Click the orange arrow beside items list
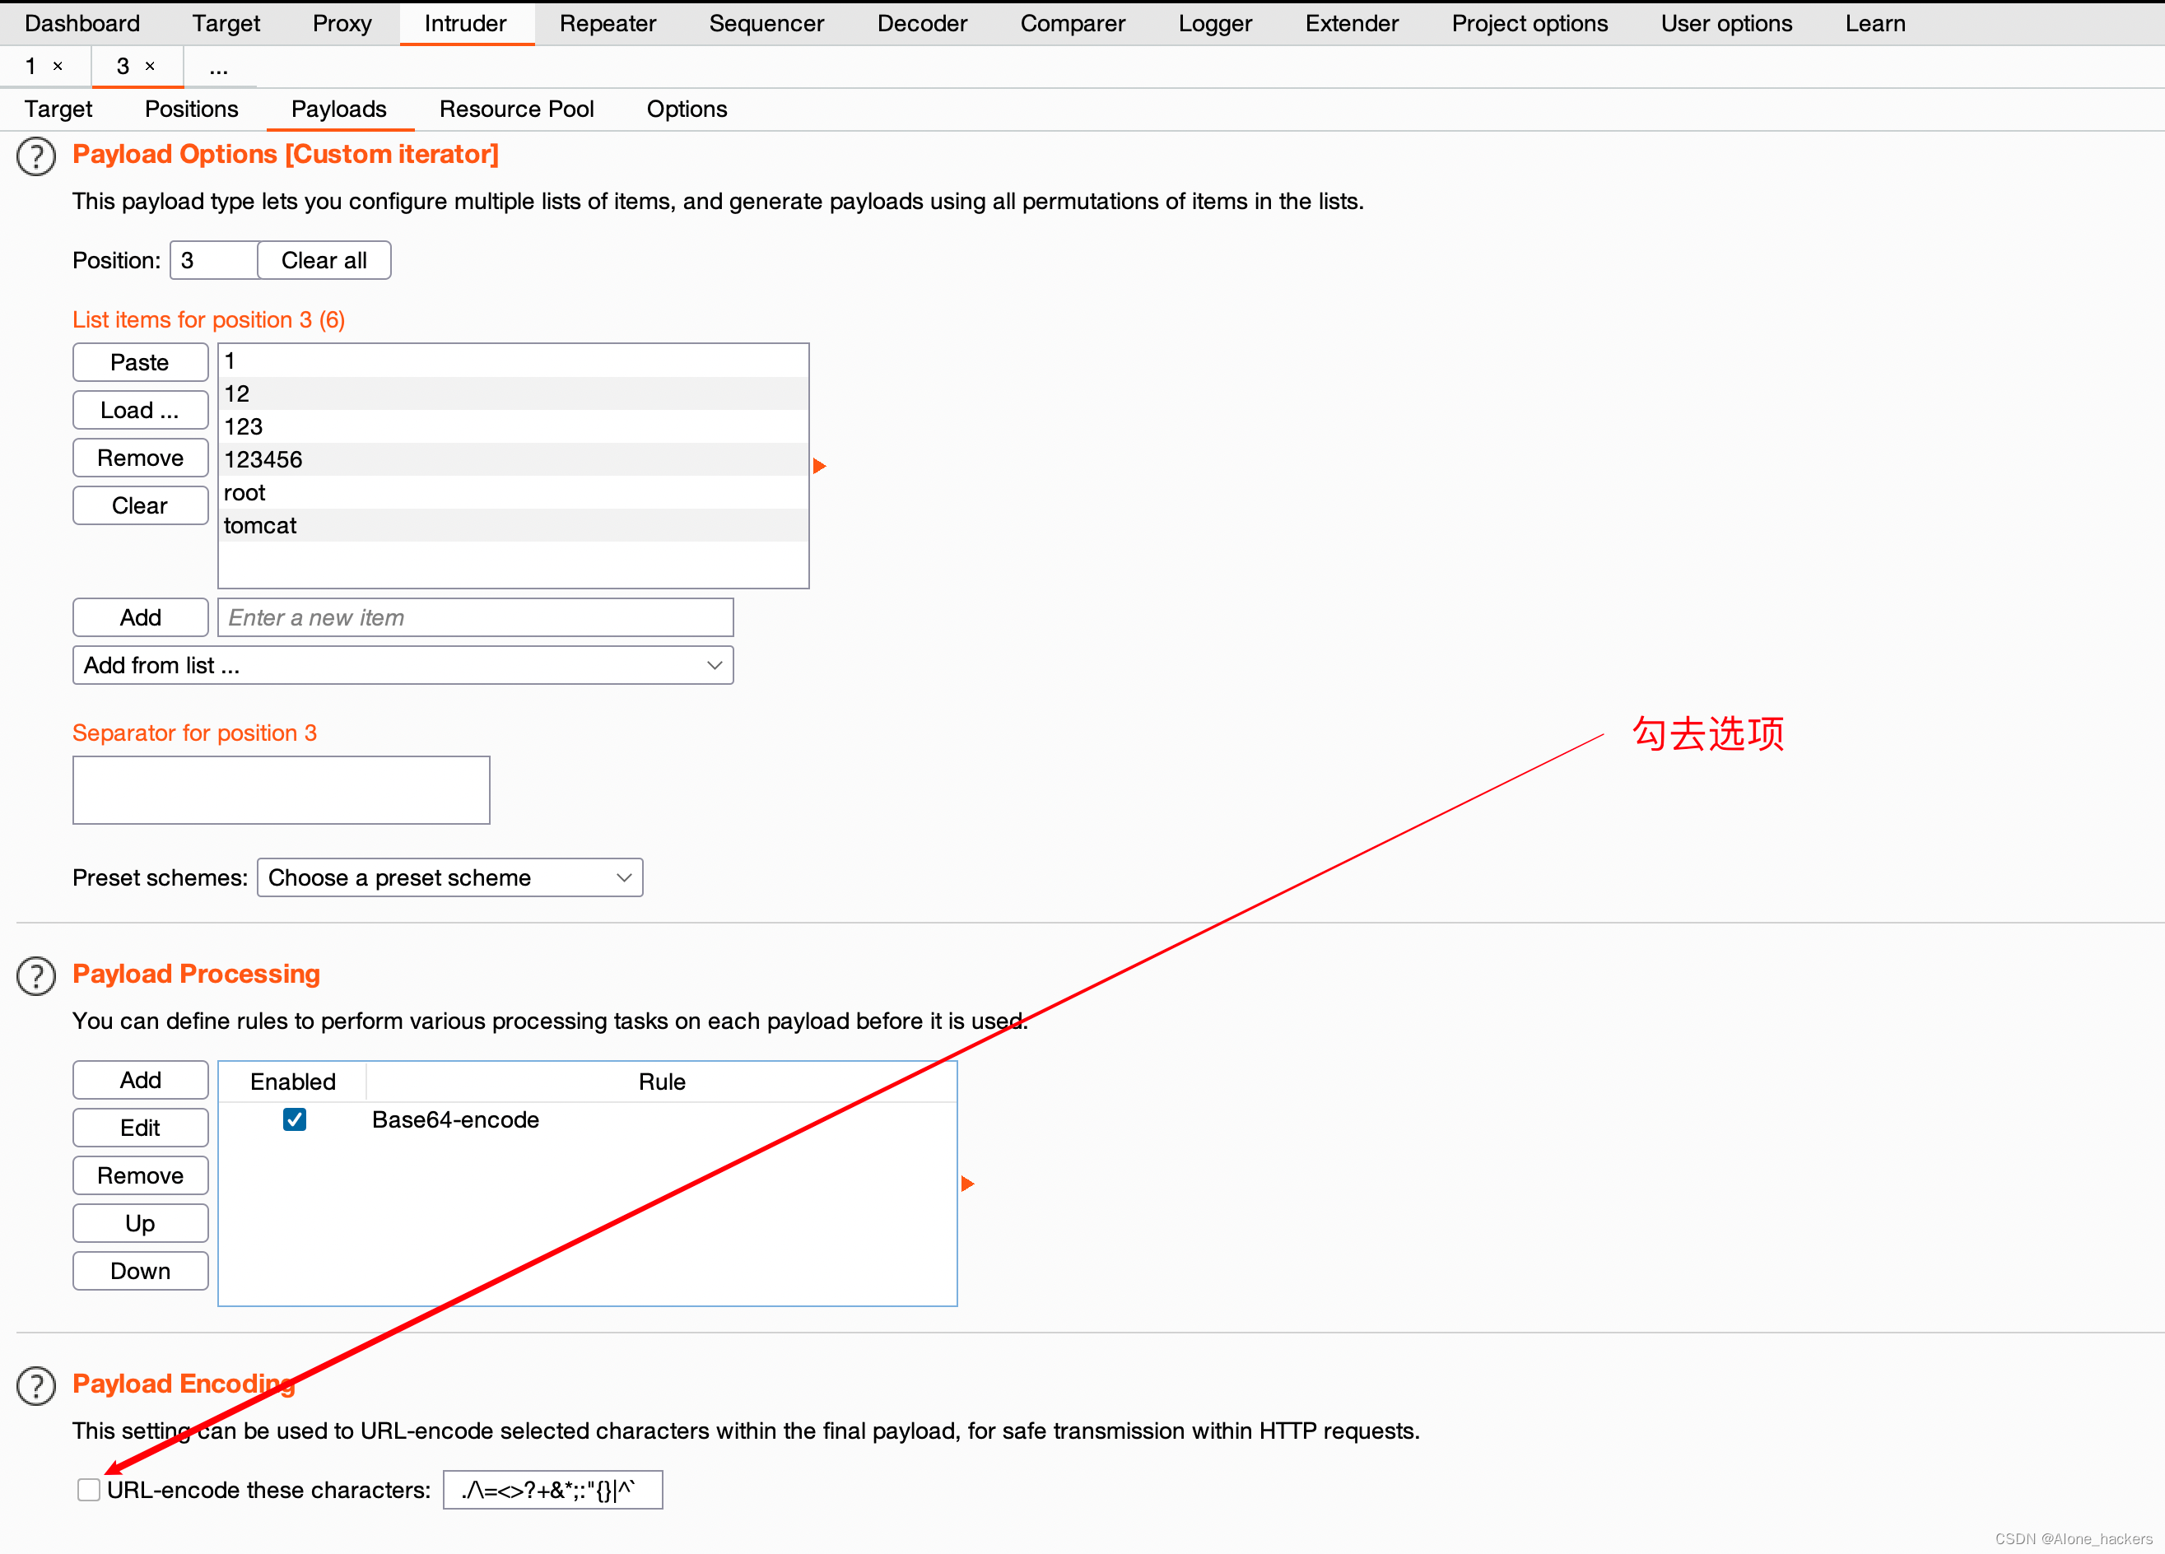Image resolution: width=2165 pixels, height=1554 pixels. [x=819, y=466]
